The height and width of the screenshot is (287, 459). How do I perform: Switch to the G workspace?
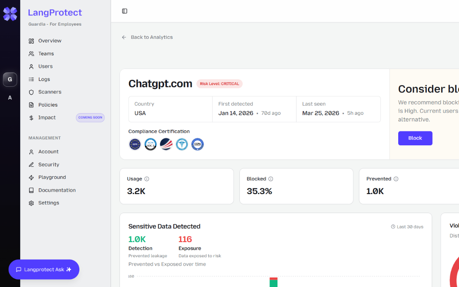[10, 79]
